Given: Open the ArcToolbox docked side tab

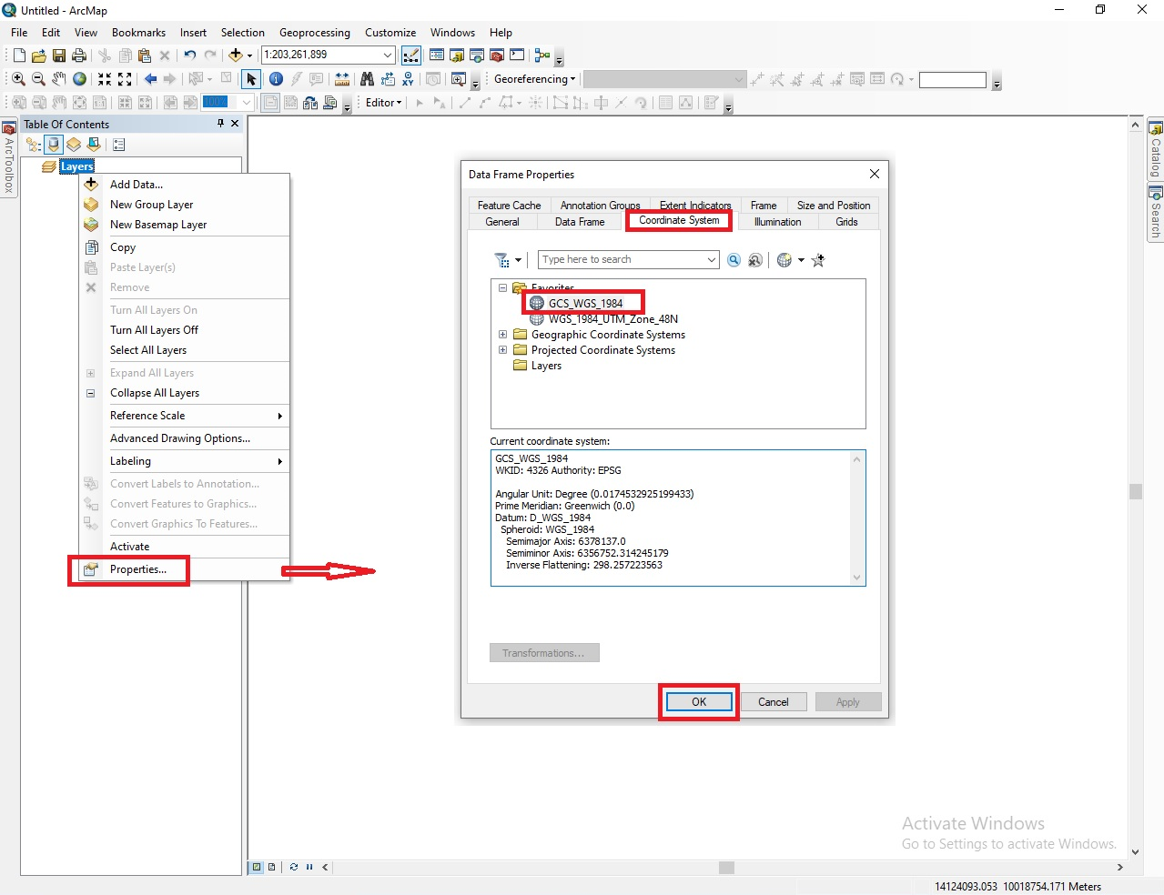Looking at the screenshot, I should coord(9,157).
